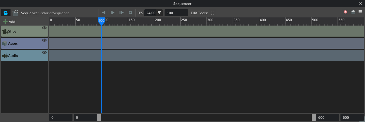The width and height of the screenshot is (365, 122).
Task: Click the clapperboard icon near hamburger menu
Action: click(x=353, y=12)
